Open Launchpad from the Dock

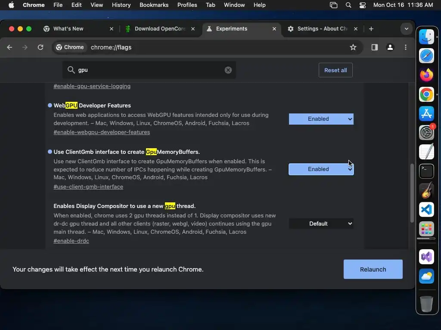(x=426, y=229)
